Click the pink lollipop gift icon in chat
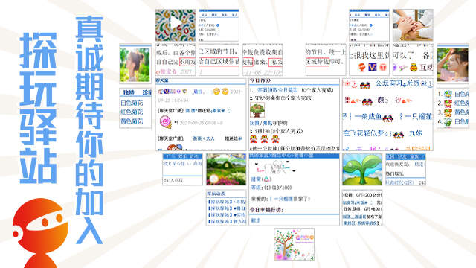This screenshot has height=268, width=476. pos(166,122)
